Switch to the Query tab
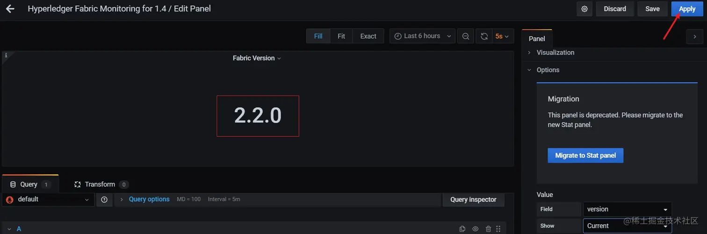The width and height of the screenshot is (707, 234). click(30, 184)
